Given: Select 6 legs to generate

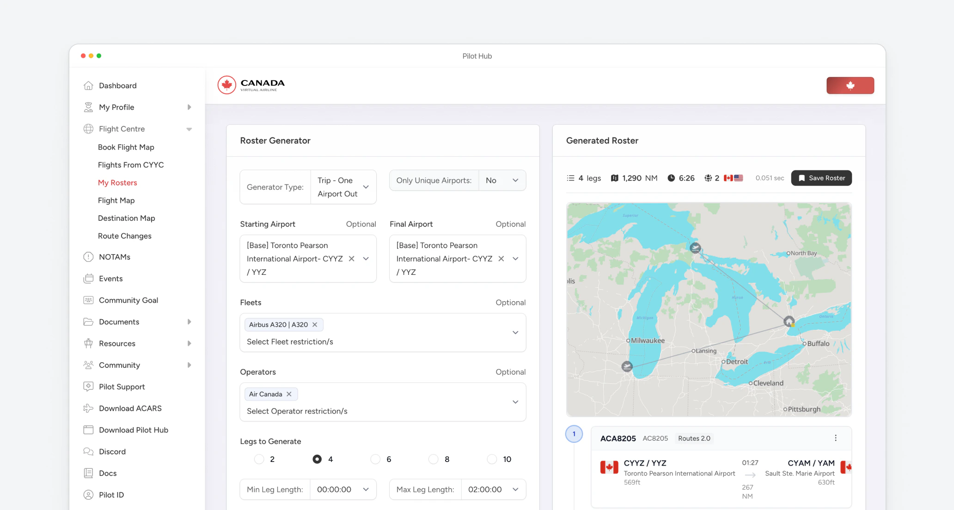Looking at the screenshot, I should [x=375, y=459].
